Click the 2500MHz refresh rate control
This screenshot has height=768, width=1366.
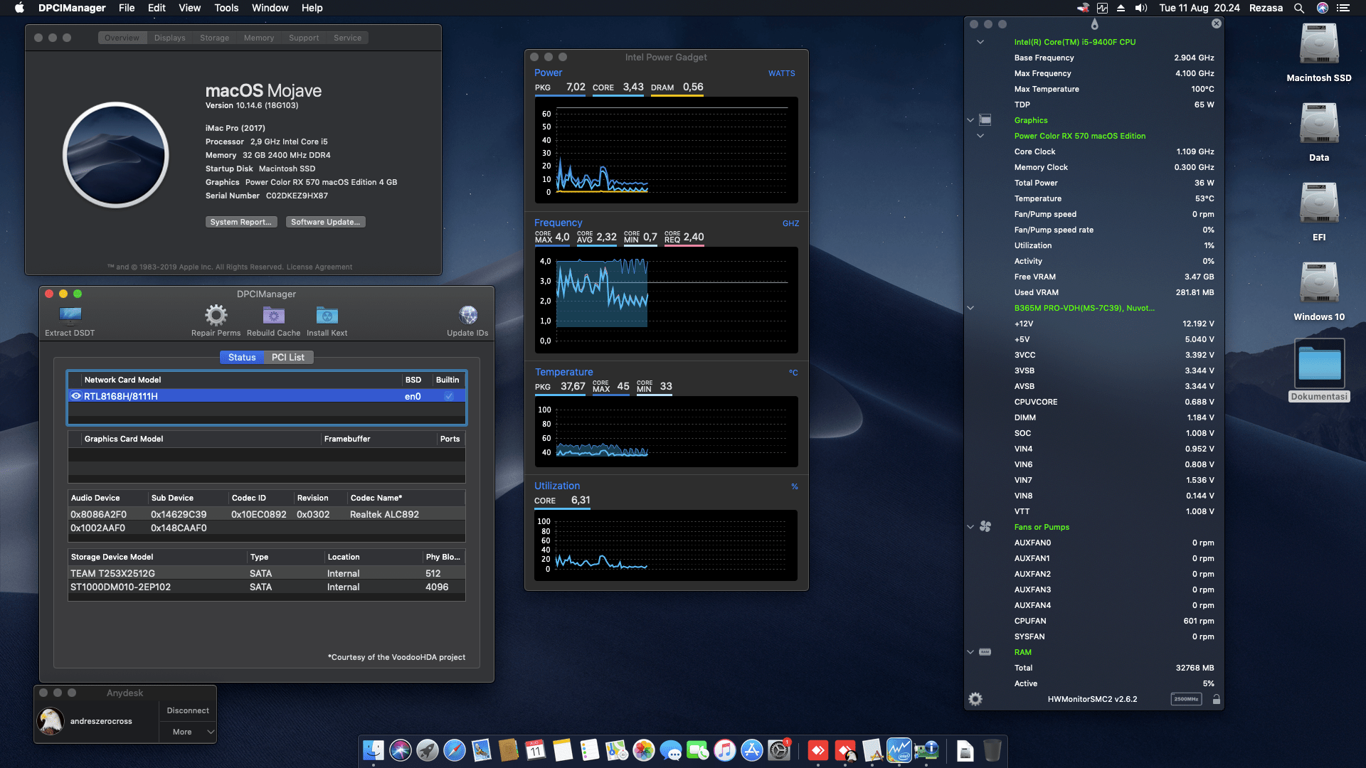(1185, 699)
